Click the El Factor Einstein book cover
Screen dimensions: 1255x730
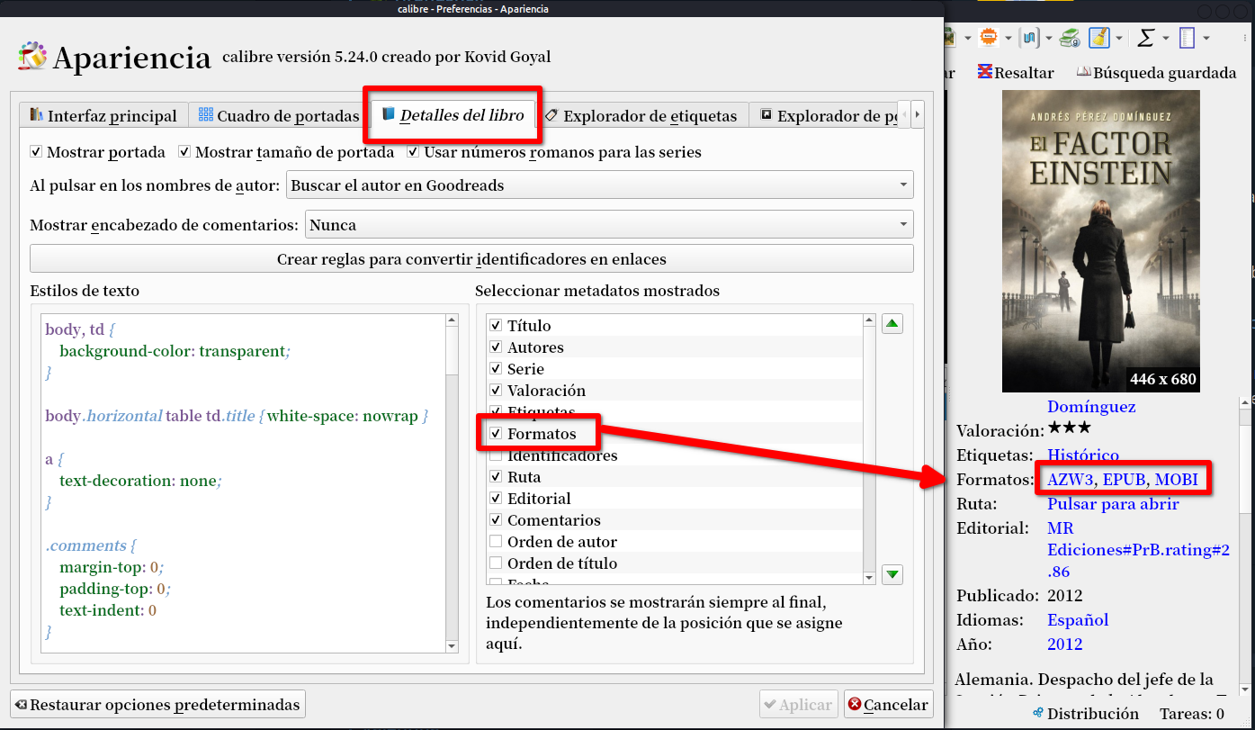pos(1101,241)
